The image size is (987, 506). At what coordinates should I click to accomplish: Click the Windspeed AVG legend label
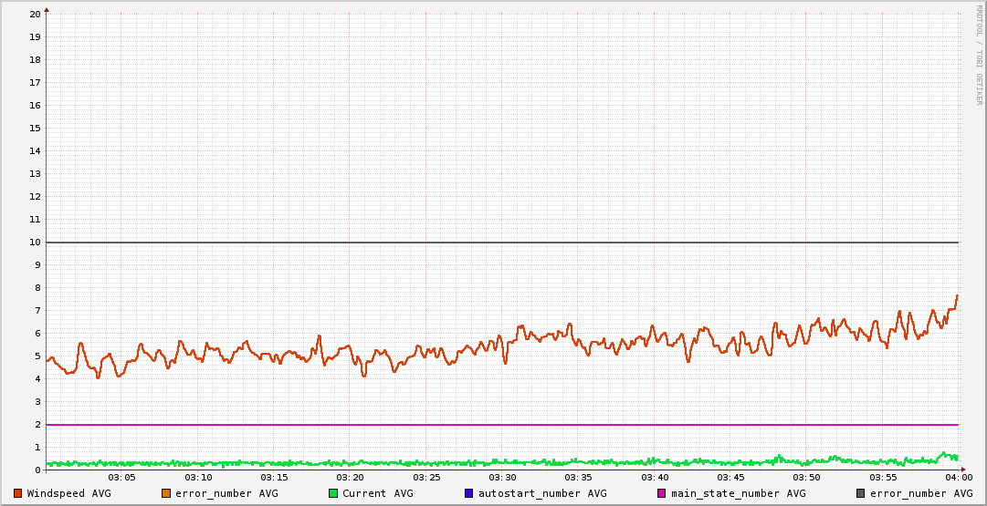click(68, 493)
